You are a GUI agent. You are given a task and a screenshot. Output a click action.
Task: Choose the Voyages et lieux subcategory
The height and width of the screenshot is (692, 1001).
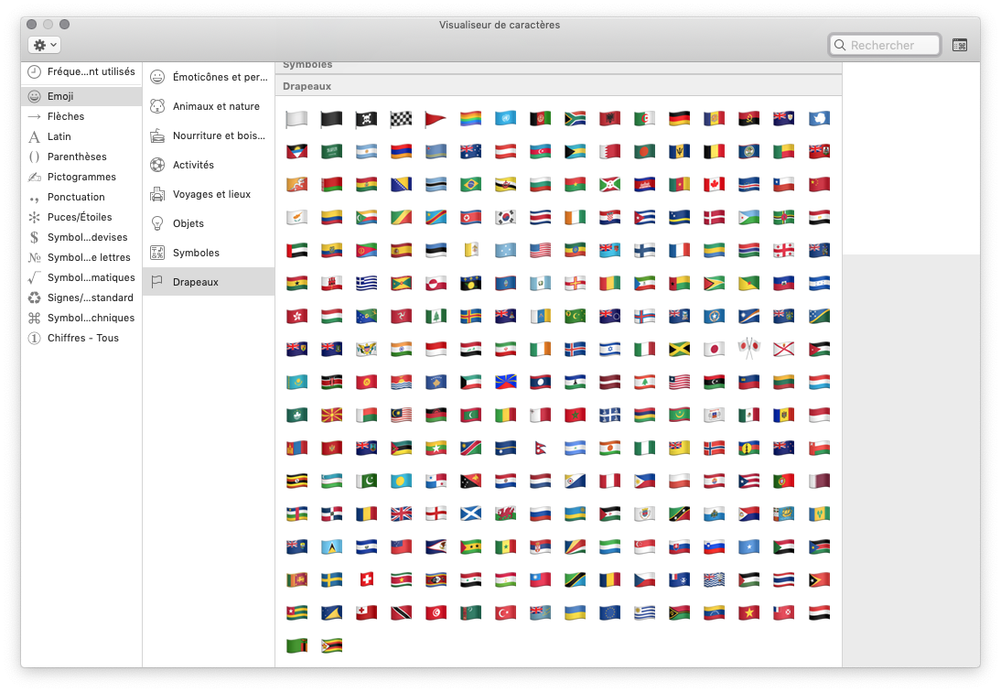pyautogui.click(x=209, y=194)
